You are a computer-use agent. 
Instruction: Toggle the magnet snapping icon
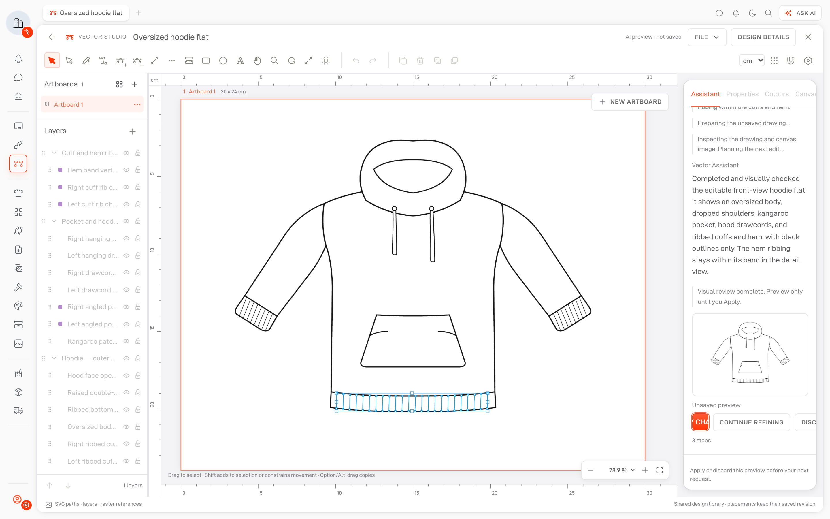(791, 61)
